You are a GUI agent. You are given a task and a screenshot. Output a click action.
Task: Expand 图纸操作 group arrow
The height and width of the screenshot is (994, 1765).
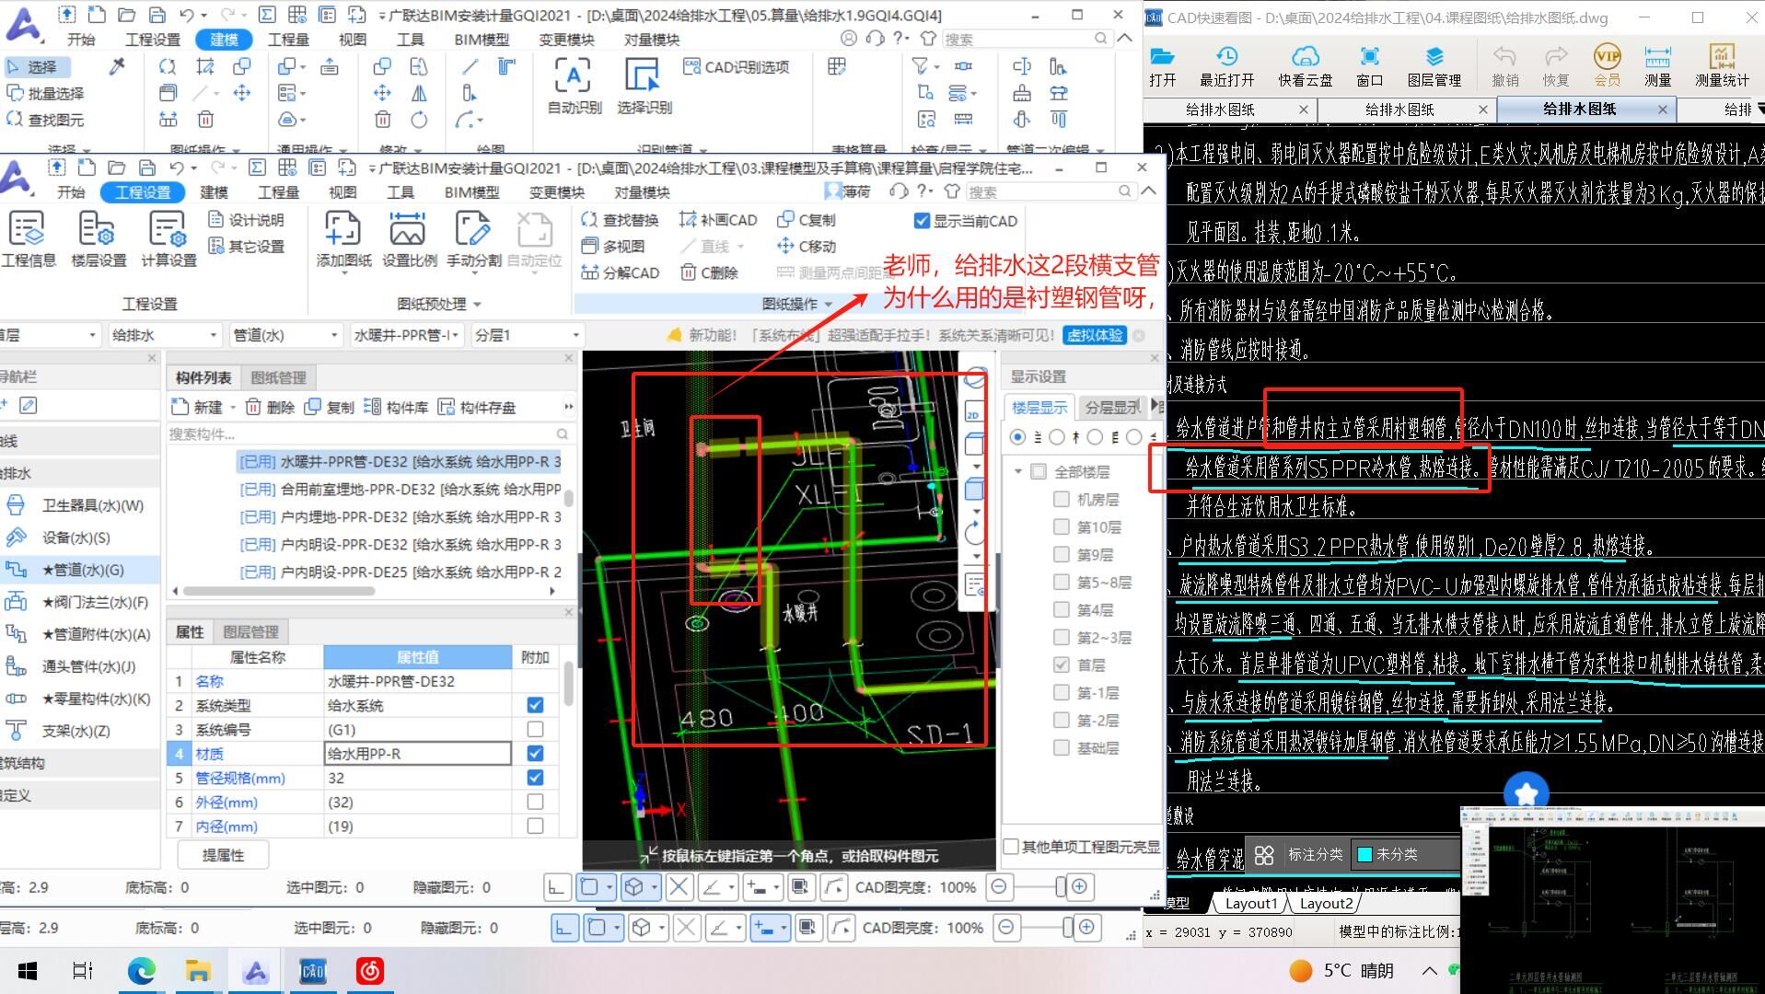coord(829,305)
